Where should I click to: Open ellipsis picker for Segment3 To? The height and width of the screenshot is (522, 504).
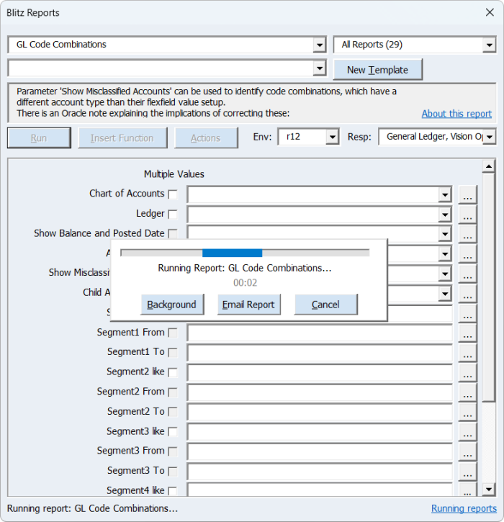467,472
